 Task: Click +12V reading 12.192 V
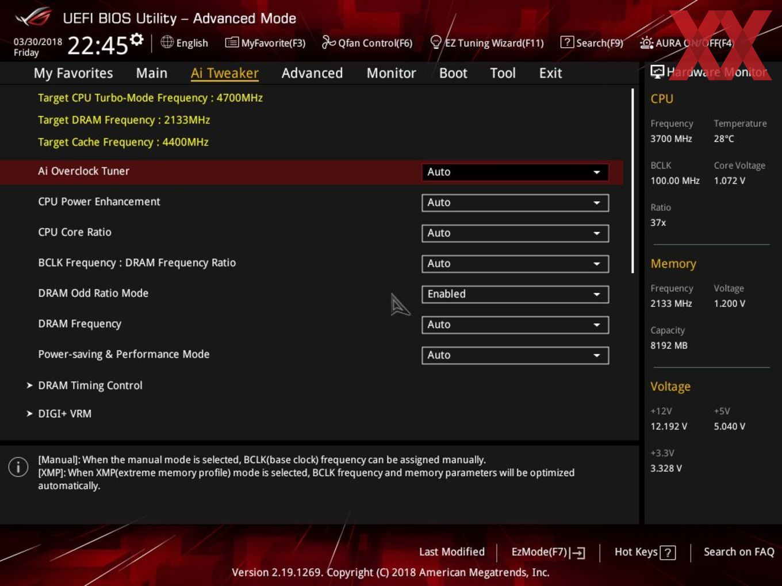669,426
